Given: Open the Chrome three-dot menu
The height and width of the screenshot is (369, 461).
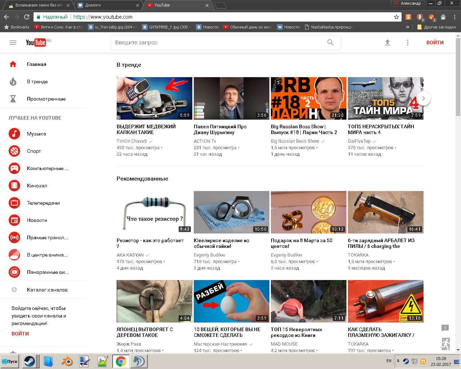Looking at the screenshot, I should tap(455, 17).
